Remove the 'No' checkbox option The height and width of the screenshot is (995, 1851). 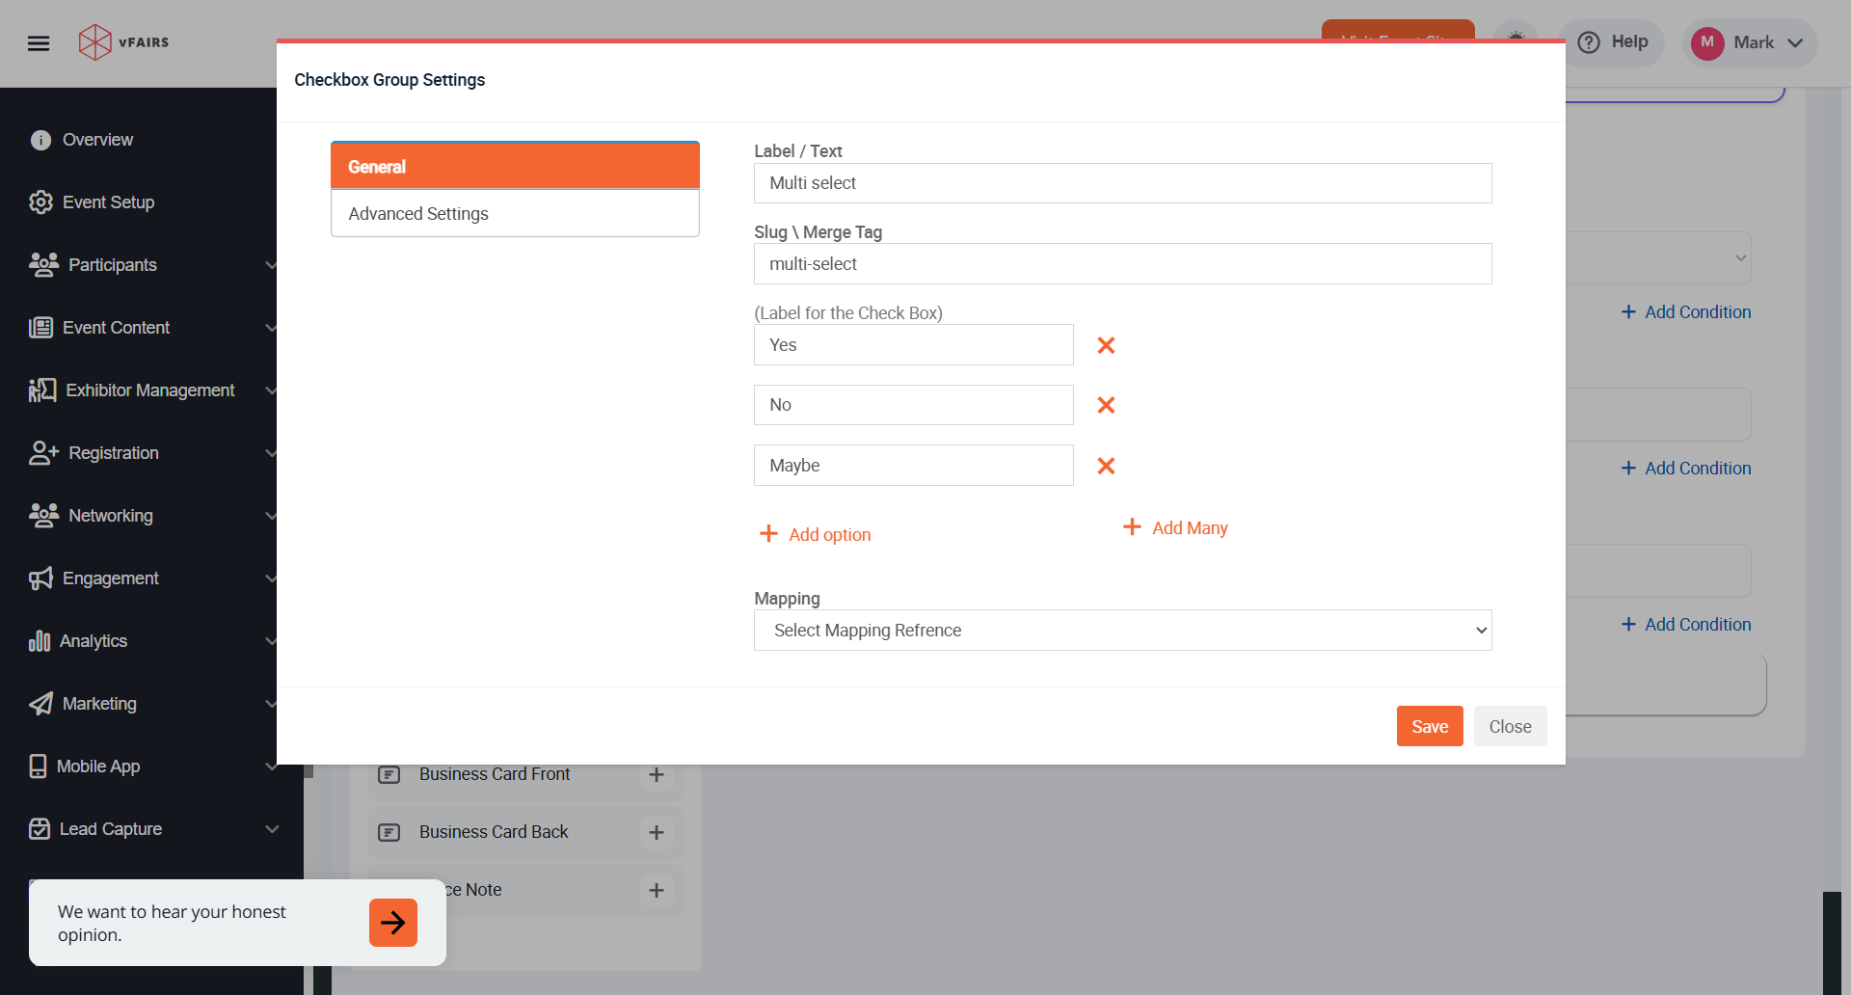click(x=1106, y=405)
